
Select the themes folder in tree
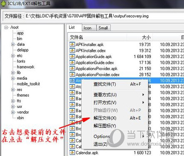click(23, 95)
